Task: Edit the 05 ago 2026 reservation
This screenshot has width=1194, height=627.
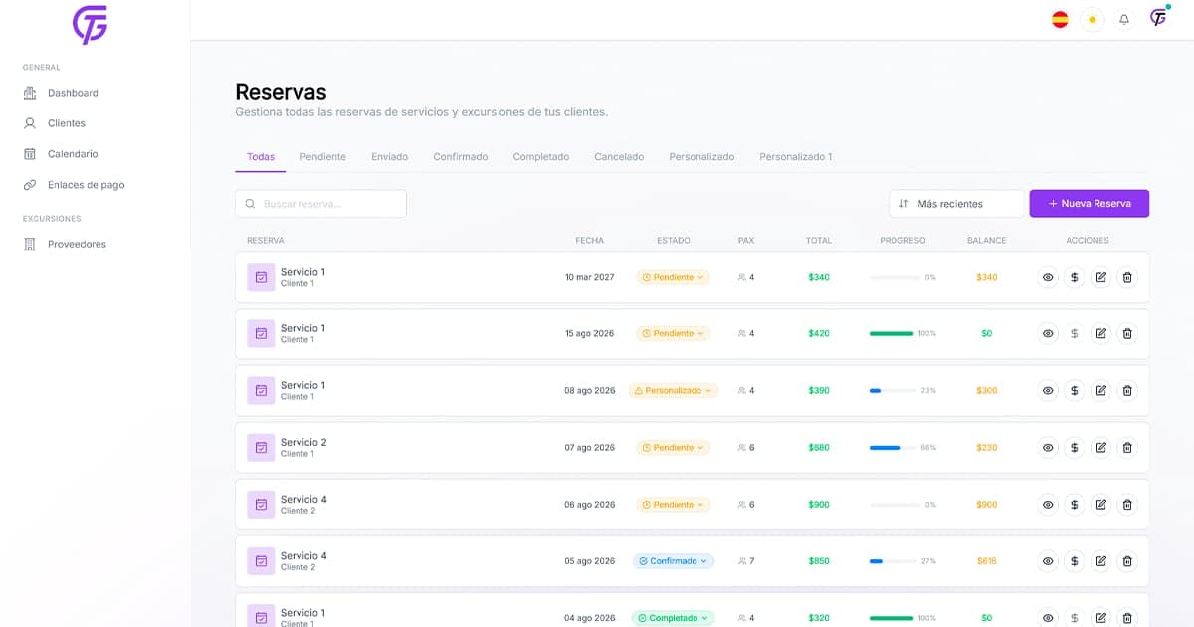Action: coord(1100,560)
